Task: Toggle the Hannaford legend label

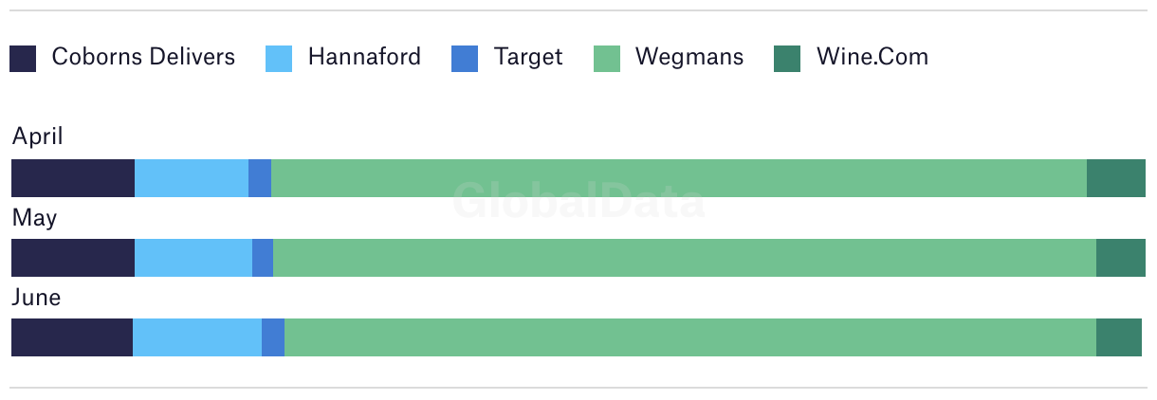Action: [364, 57]
